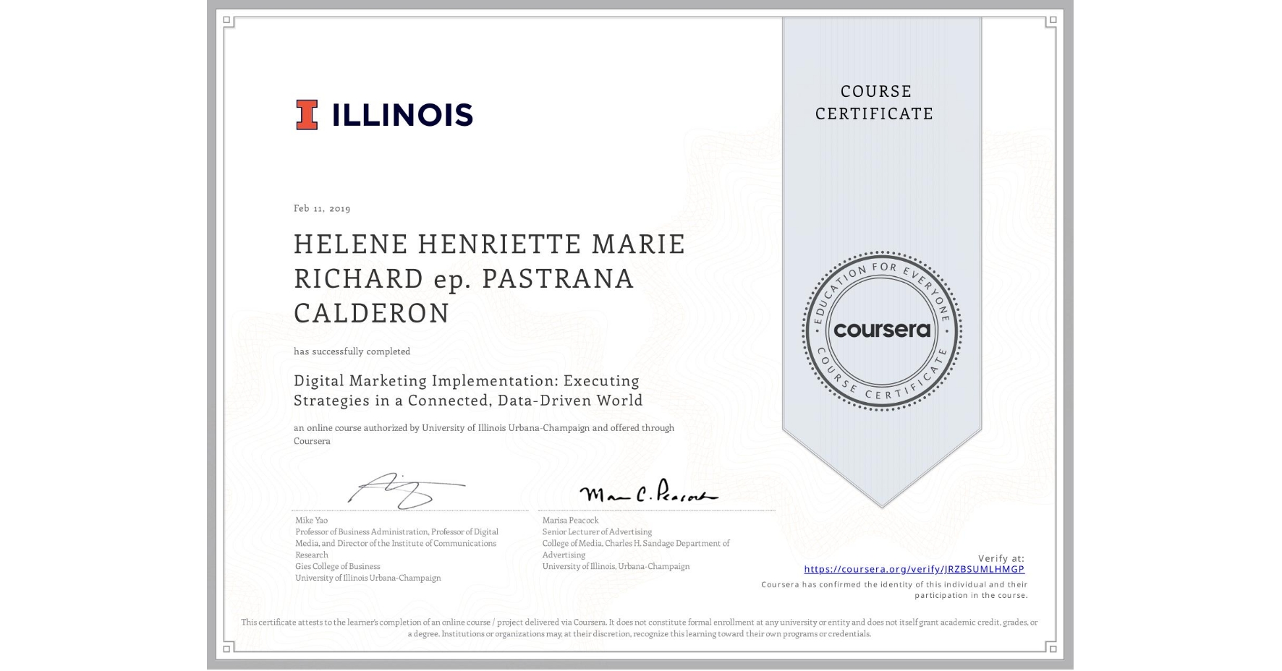Click Mike Yao's signature
The width and height of the screenshot is (1282, 671).
click(407, 491)
